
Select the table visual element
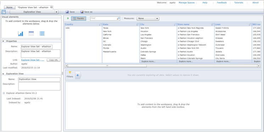point(31,34)
